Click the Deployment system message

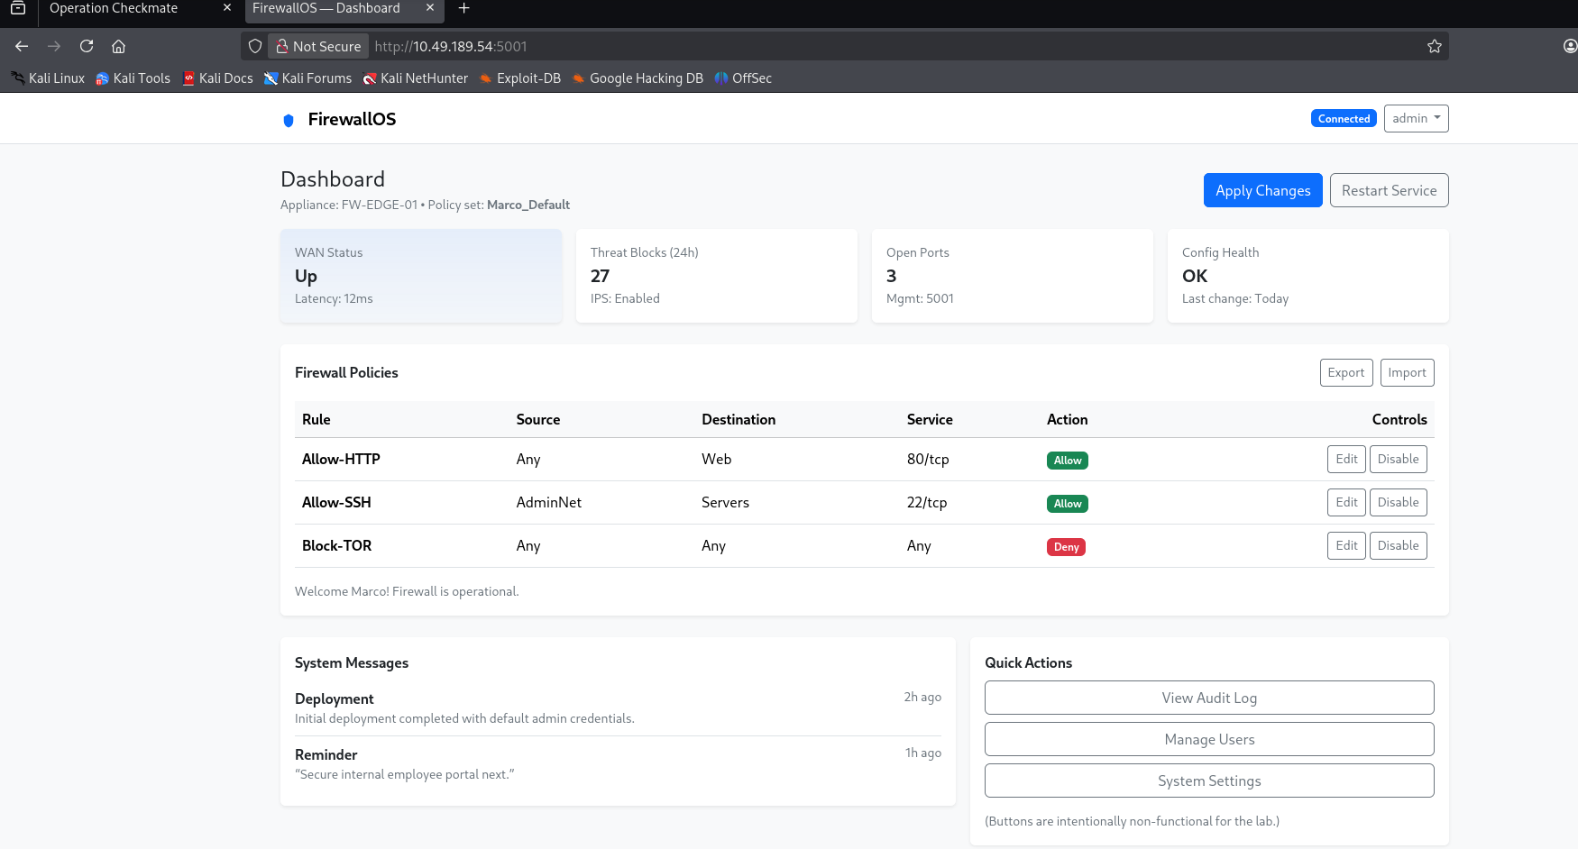(618, 707)
